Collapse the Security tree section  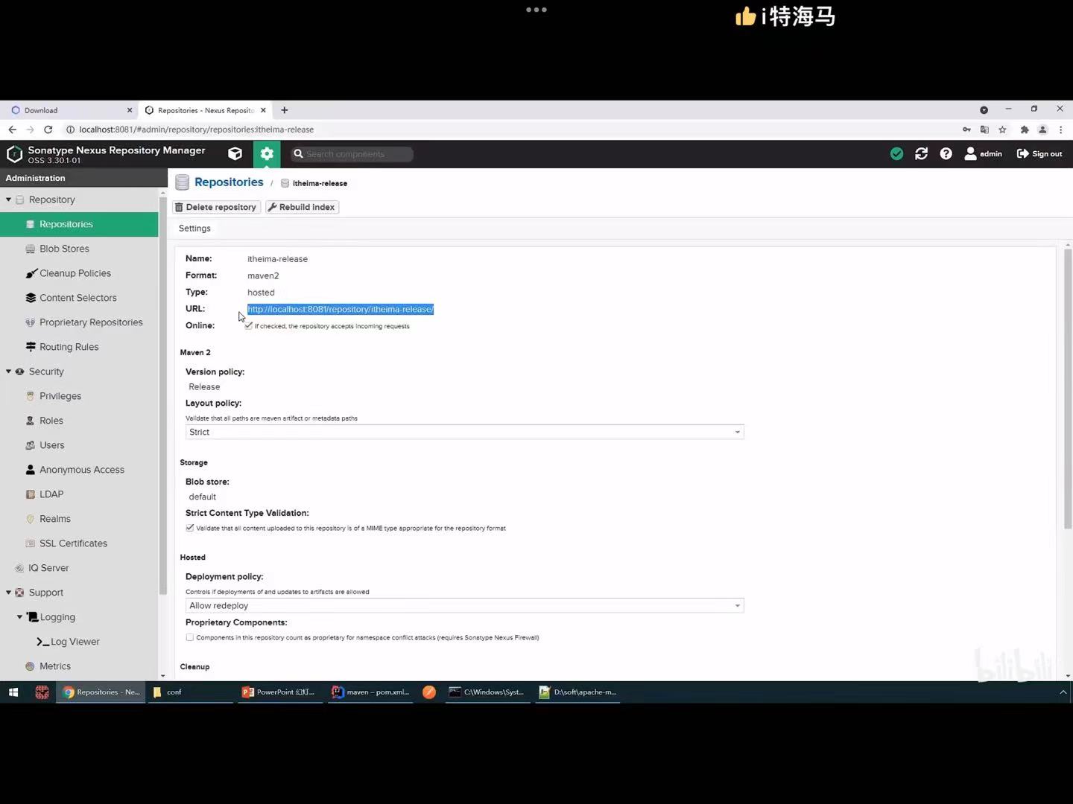[9, 371]
